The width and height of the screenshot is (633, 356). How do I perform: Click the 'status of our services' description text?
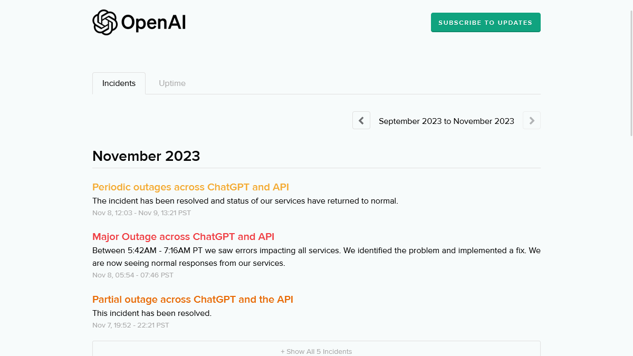(x=245, y=201)
